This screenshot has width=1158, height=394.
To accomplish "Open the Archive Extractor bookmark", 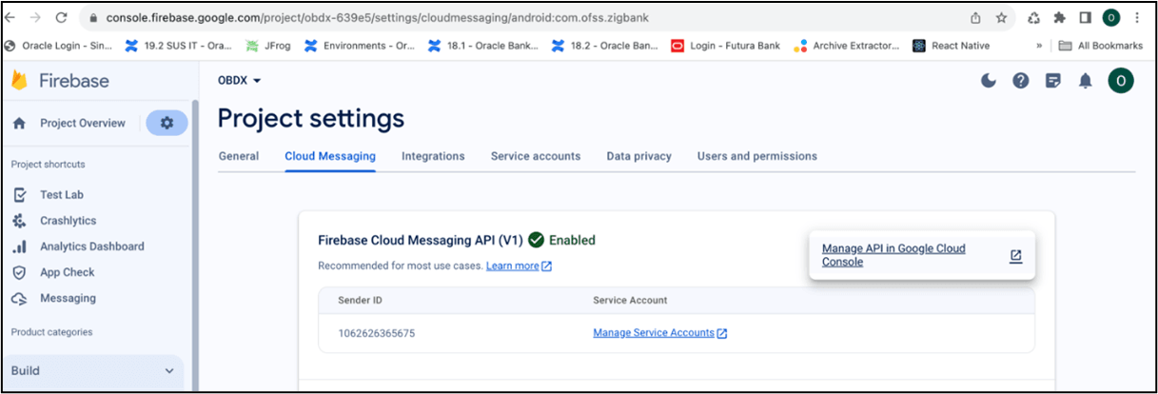I will [847, 45].
